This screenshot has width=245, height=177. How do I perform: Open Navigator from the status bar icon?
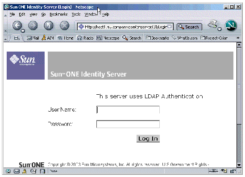tap(8, 171)
